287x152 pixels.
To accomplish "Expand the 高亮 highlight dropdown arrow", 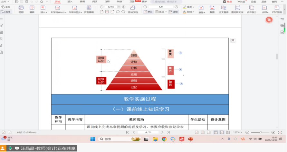I will tap(193, 7).
